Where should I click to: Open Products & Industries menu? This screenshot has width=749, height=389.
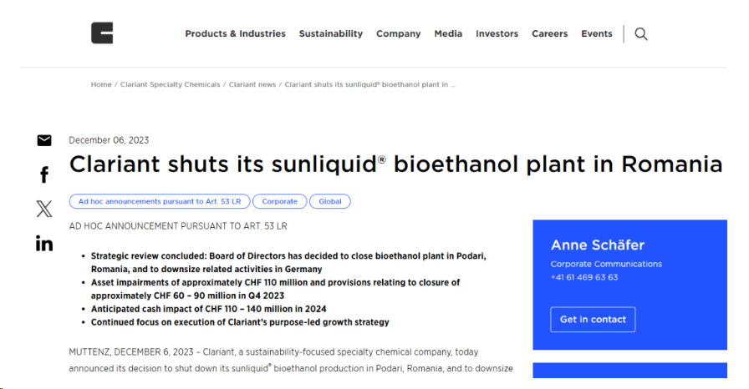coord(235,34)
